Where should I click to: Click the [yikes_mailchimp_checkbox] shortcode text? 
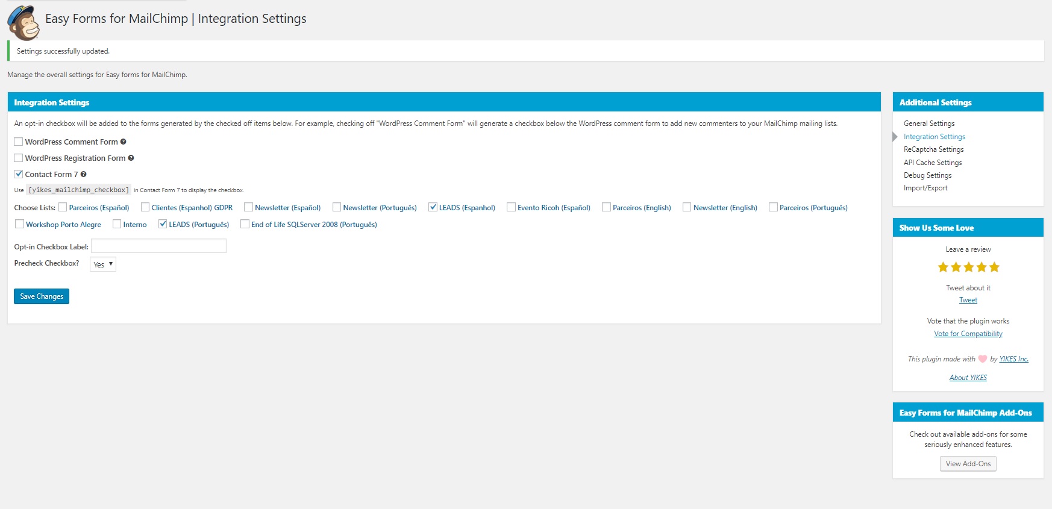click(x=79, y=190)
